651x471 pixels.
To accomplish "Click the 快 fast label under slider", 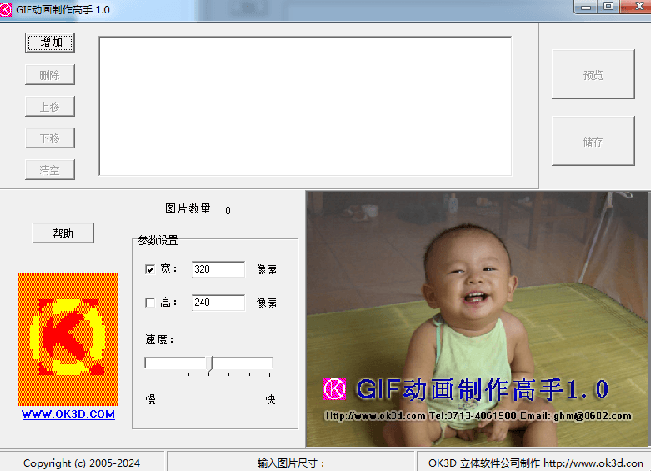I will [270, 399].
